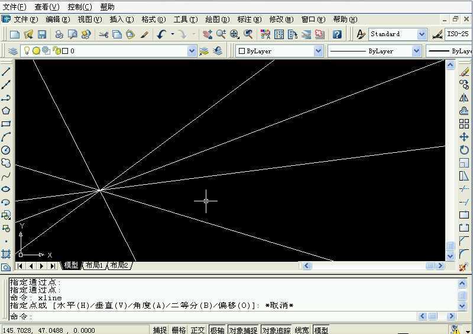The width and height of the screenshot is (473, 334).
Task: Switch to the 布局2 layout tab
Action: pos(119,266)
